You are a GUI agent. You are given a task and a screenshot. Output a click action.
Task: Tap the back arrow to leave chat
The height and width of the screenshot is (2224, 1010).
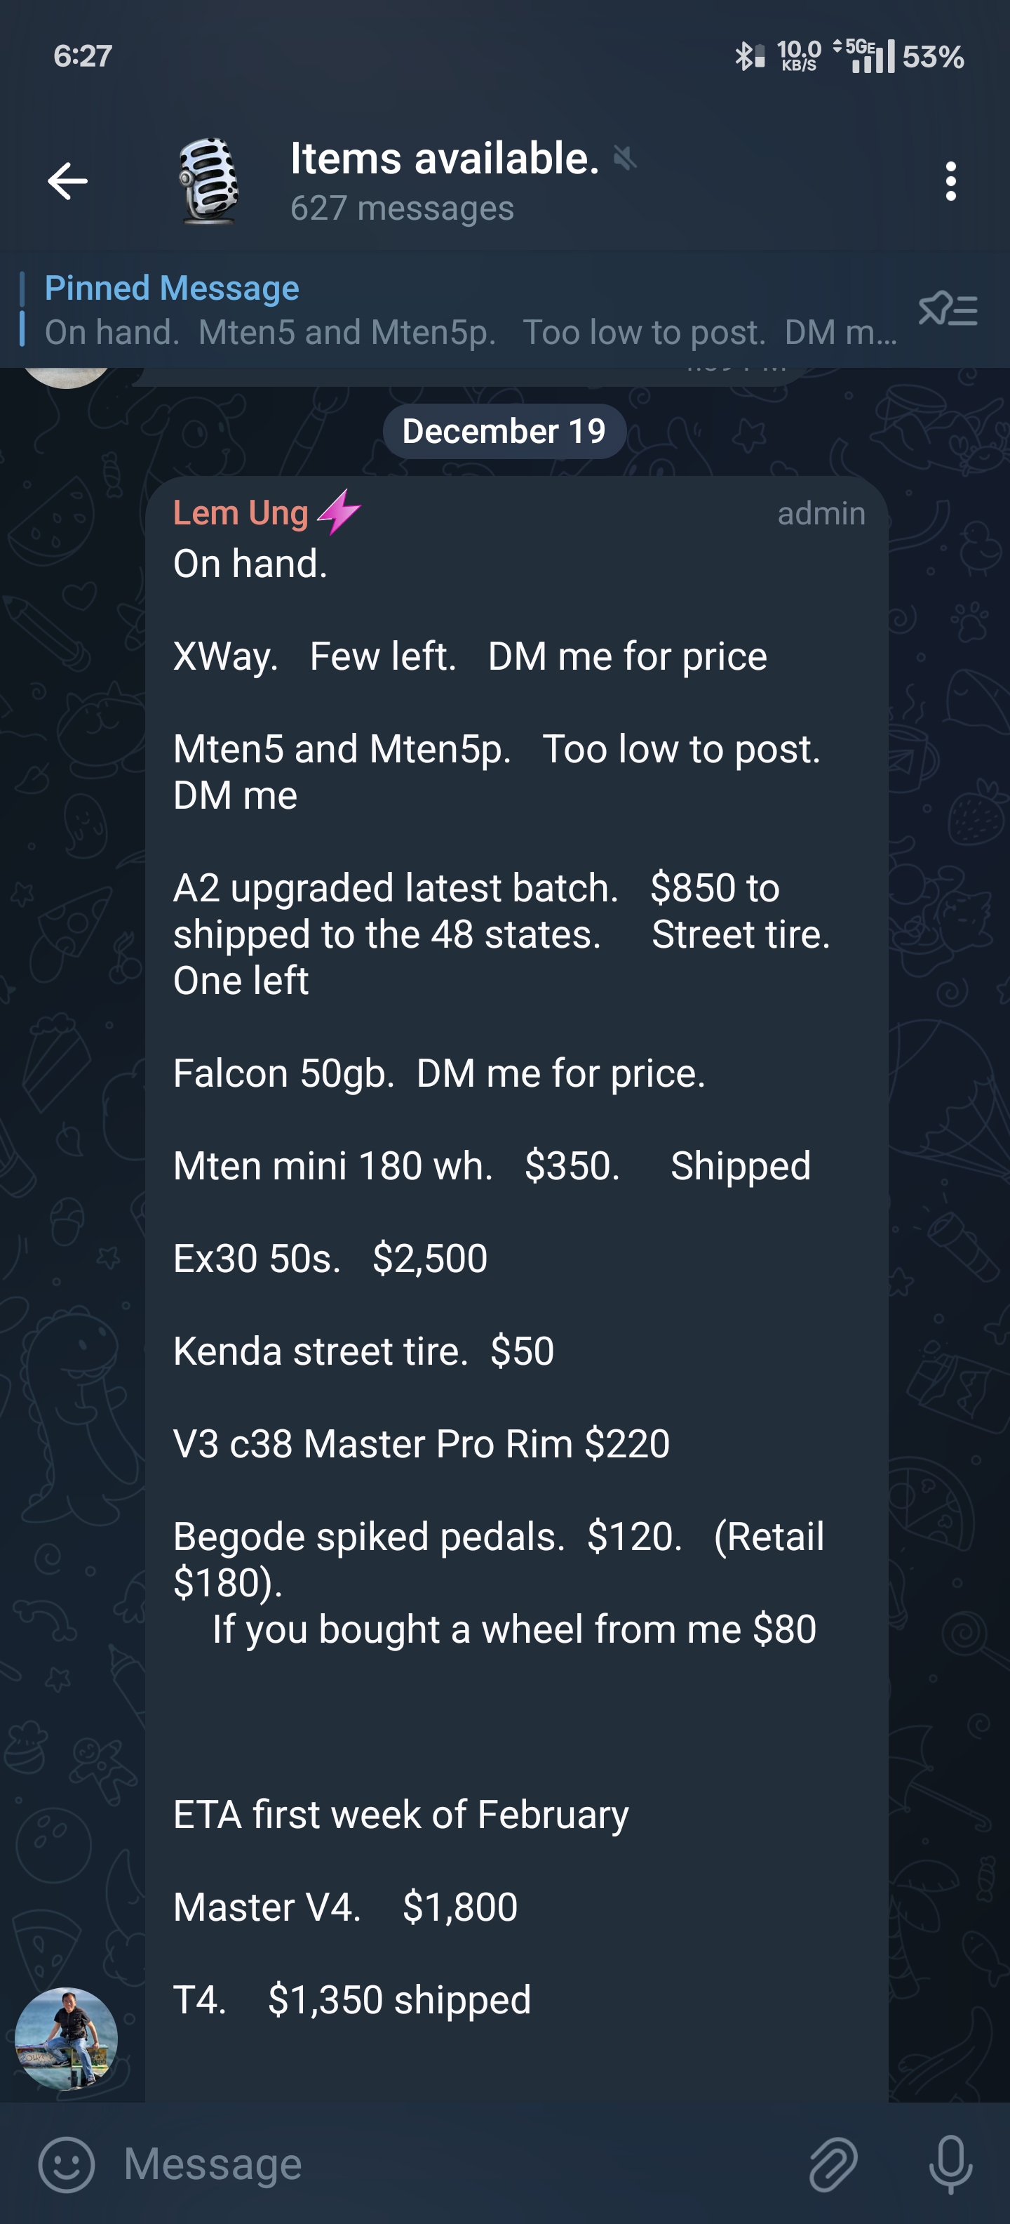67,181
